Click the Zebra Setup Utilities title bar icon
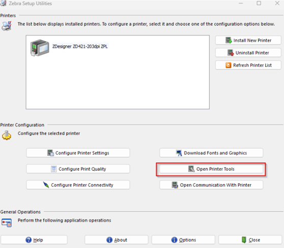This screenshot has width=284, height=248. coord(3,3)
